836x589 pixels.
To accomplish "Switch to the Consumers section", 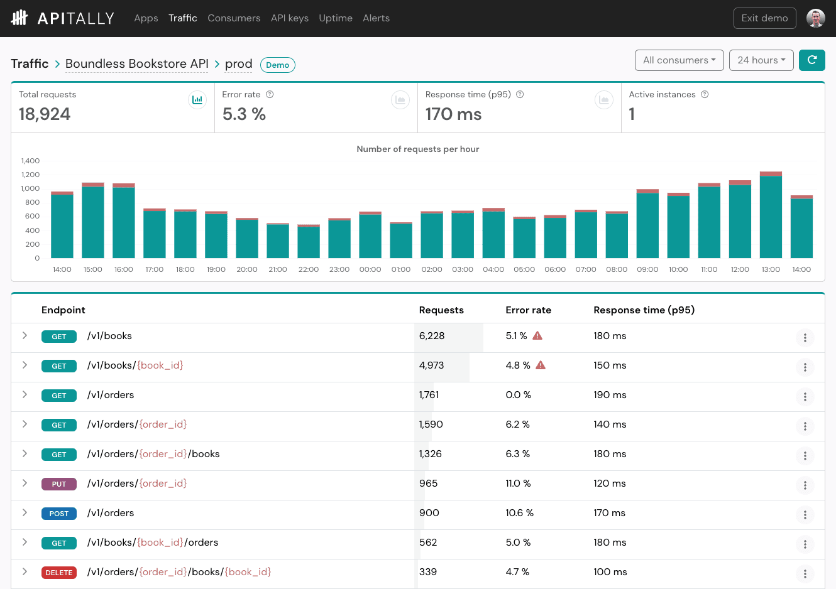I will [x=234, y=18].
